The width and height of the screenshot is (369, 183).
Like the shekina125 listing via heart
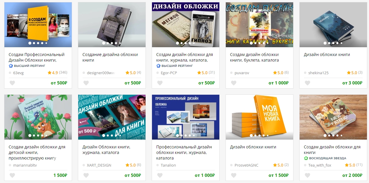pyautogui.click(x=307, y=83)
